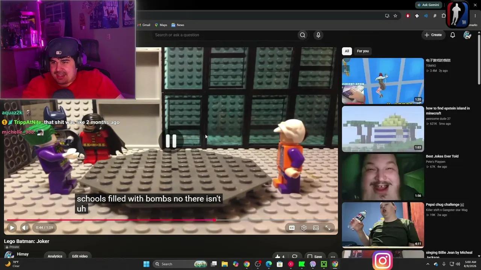Play the YouTube video
481x270 pixels.
pyautogui.click(x=12, y=228)
